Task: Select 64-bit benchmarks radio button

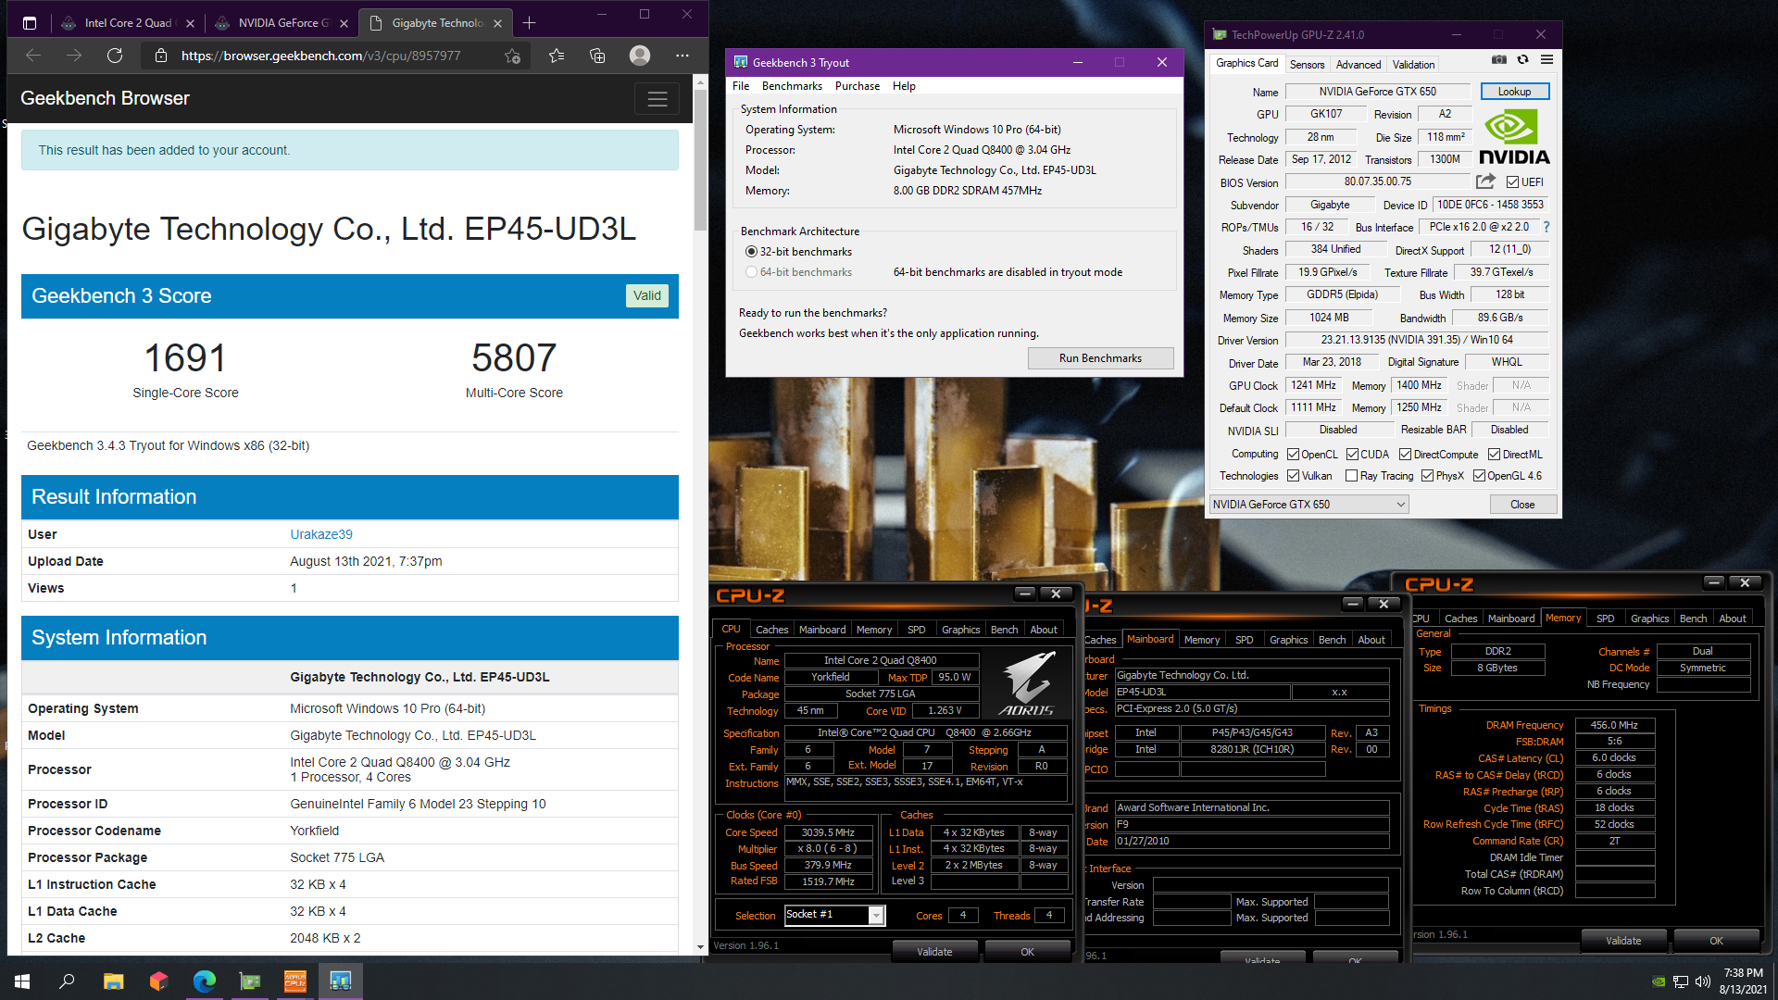Action: (x=751, y=272)
